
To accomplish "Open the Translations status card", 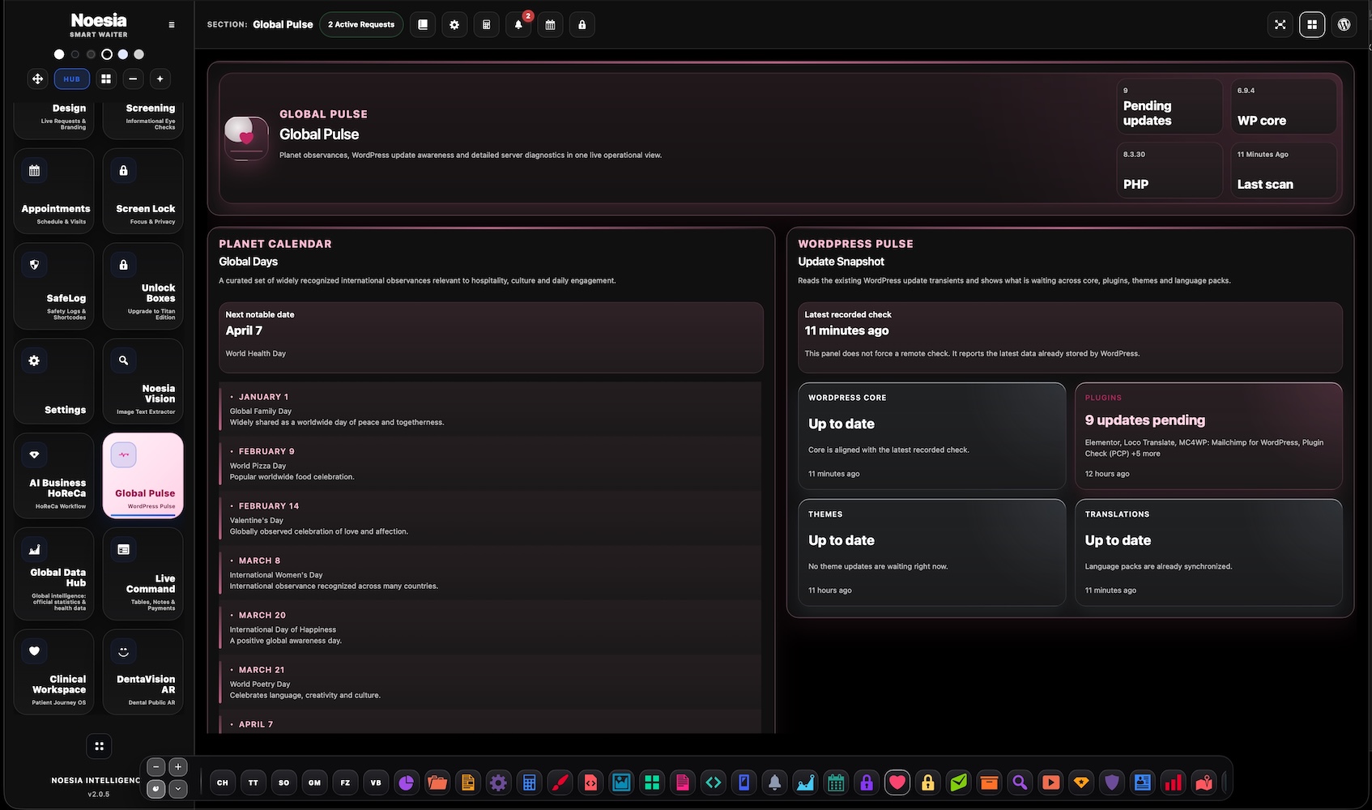I will coord(1208,552).
